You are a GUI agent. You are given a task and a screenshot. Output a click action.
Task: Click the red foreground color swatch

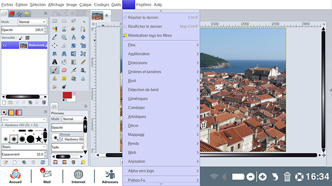[67, 95]
